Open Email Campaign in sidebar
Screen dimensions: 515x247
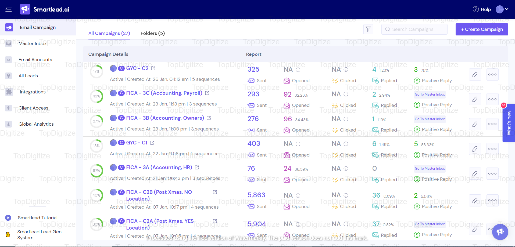(x=38, y=27)
